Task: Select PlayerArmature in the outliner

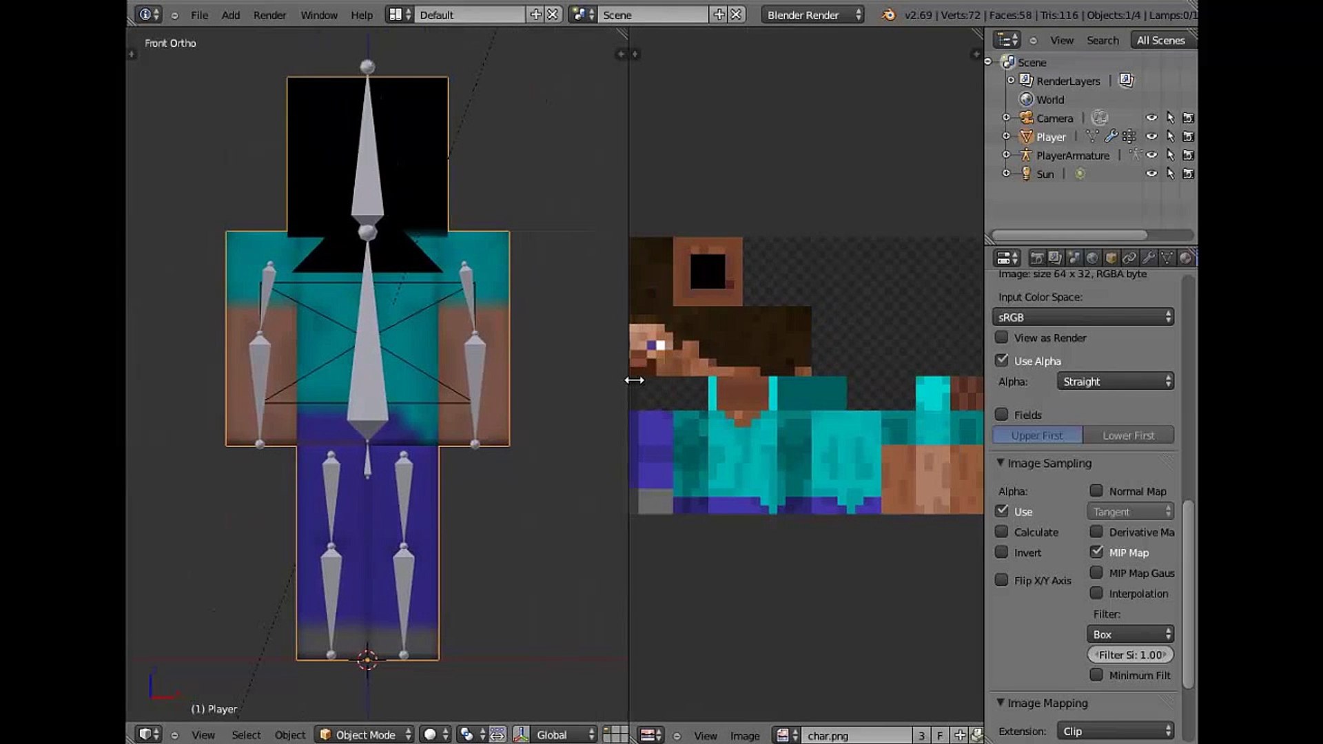Action: click(x=1072, y=156)
